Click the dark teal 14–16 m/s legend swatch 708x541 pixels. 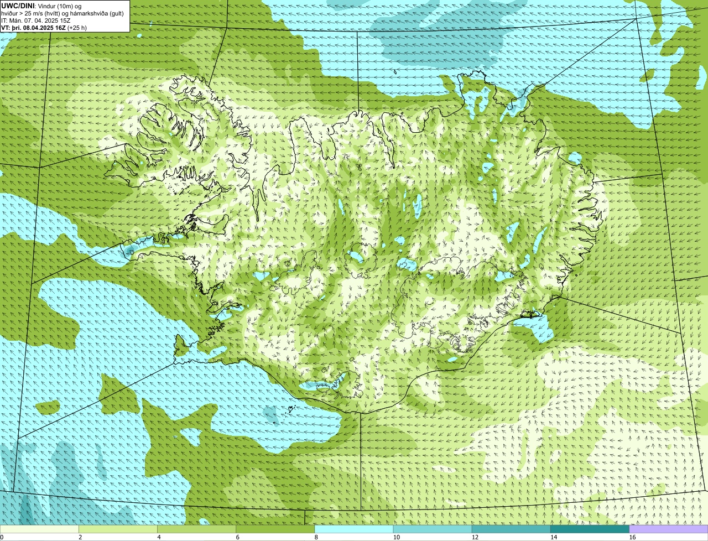tap(590, 529)
